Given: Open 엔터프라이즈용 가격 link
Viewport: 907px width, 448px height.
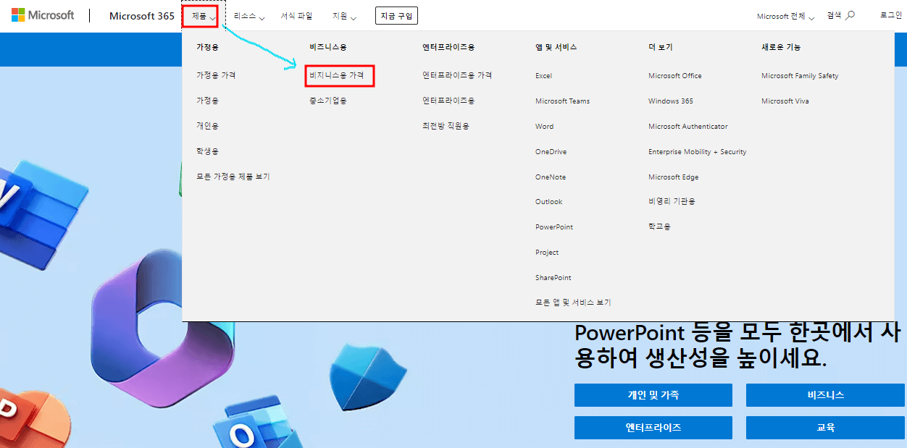Looking at the screenshot, I should coord(457,75).
